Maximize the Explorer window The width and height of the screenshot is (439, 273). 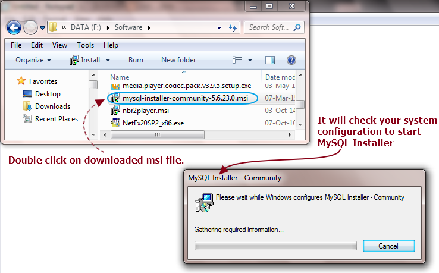point(269,6)
